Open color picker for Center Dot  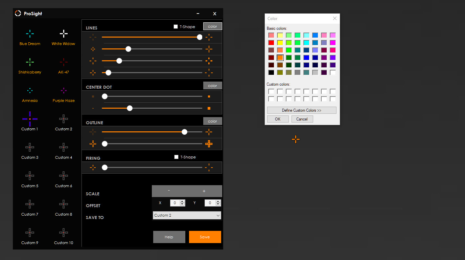212,86
